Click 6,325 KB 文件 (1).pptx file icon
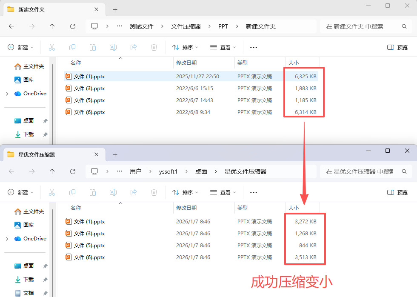 69,76
